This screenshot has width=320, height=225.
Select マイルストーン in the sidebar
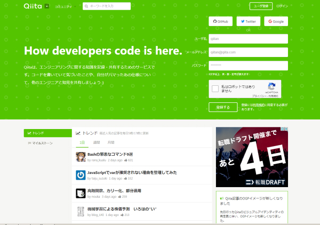(x=42, y=143)
